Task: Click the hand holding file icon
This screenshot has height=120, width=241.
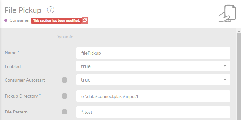Action: 227,13
